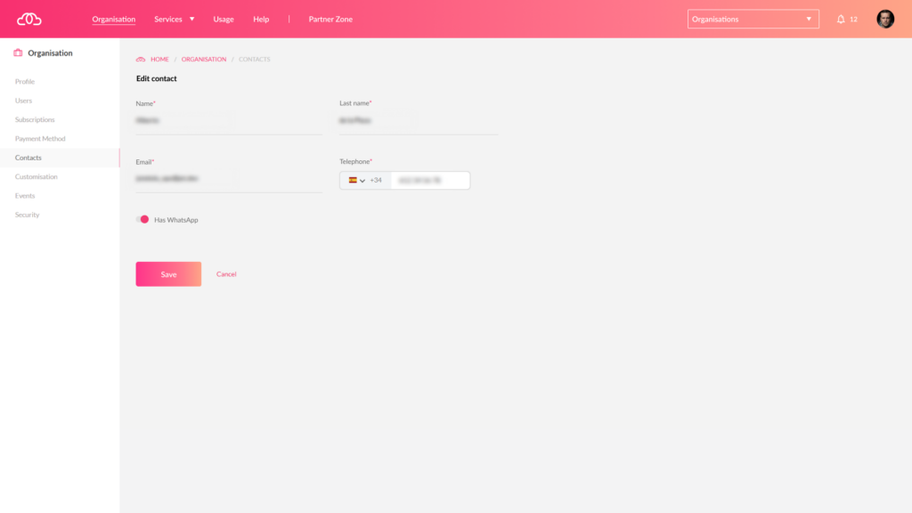
Task: Click the Email input field
Action: [x=229, y=179]
